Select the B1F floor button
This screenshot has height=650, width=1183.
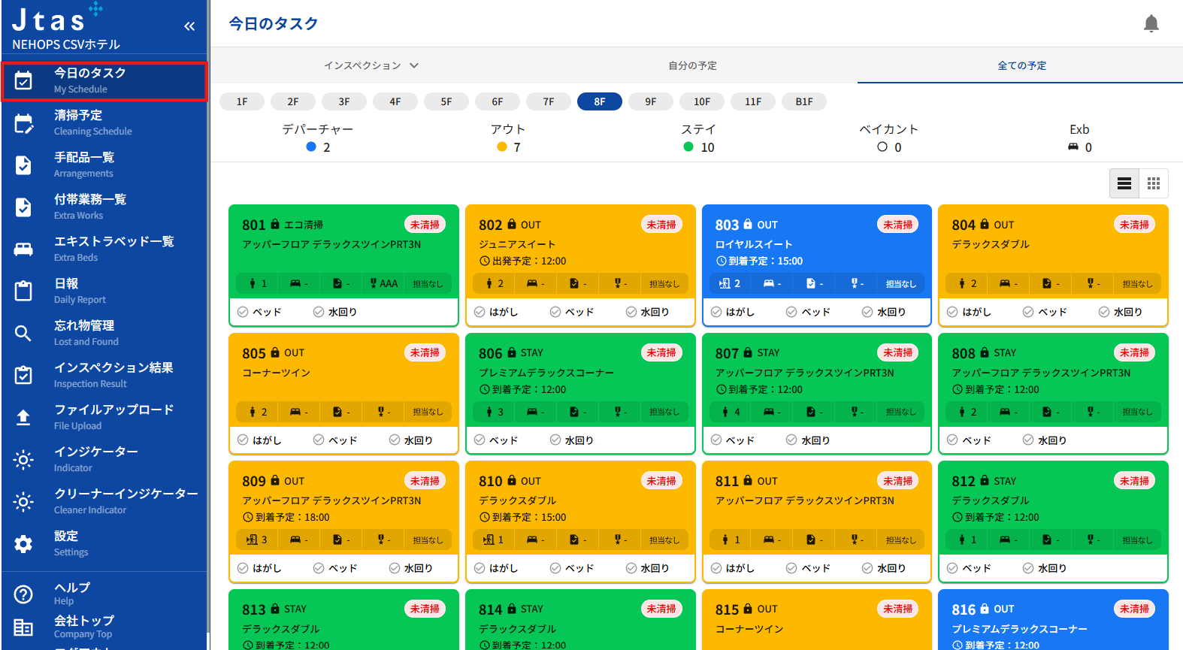803,101
